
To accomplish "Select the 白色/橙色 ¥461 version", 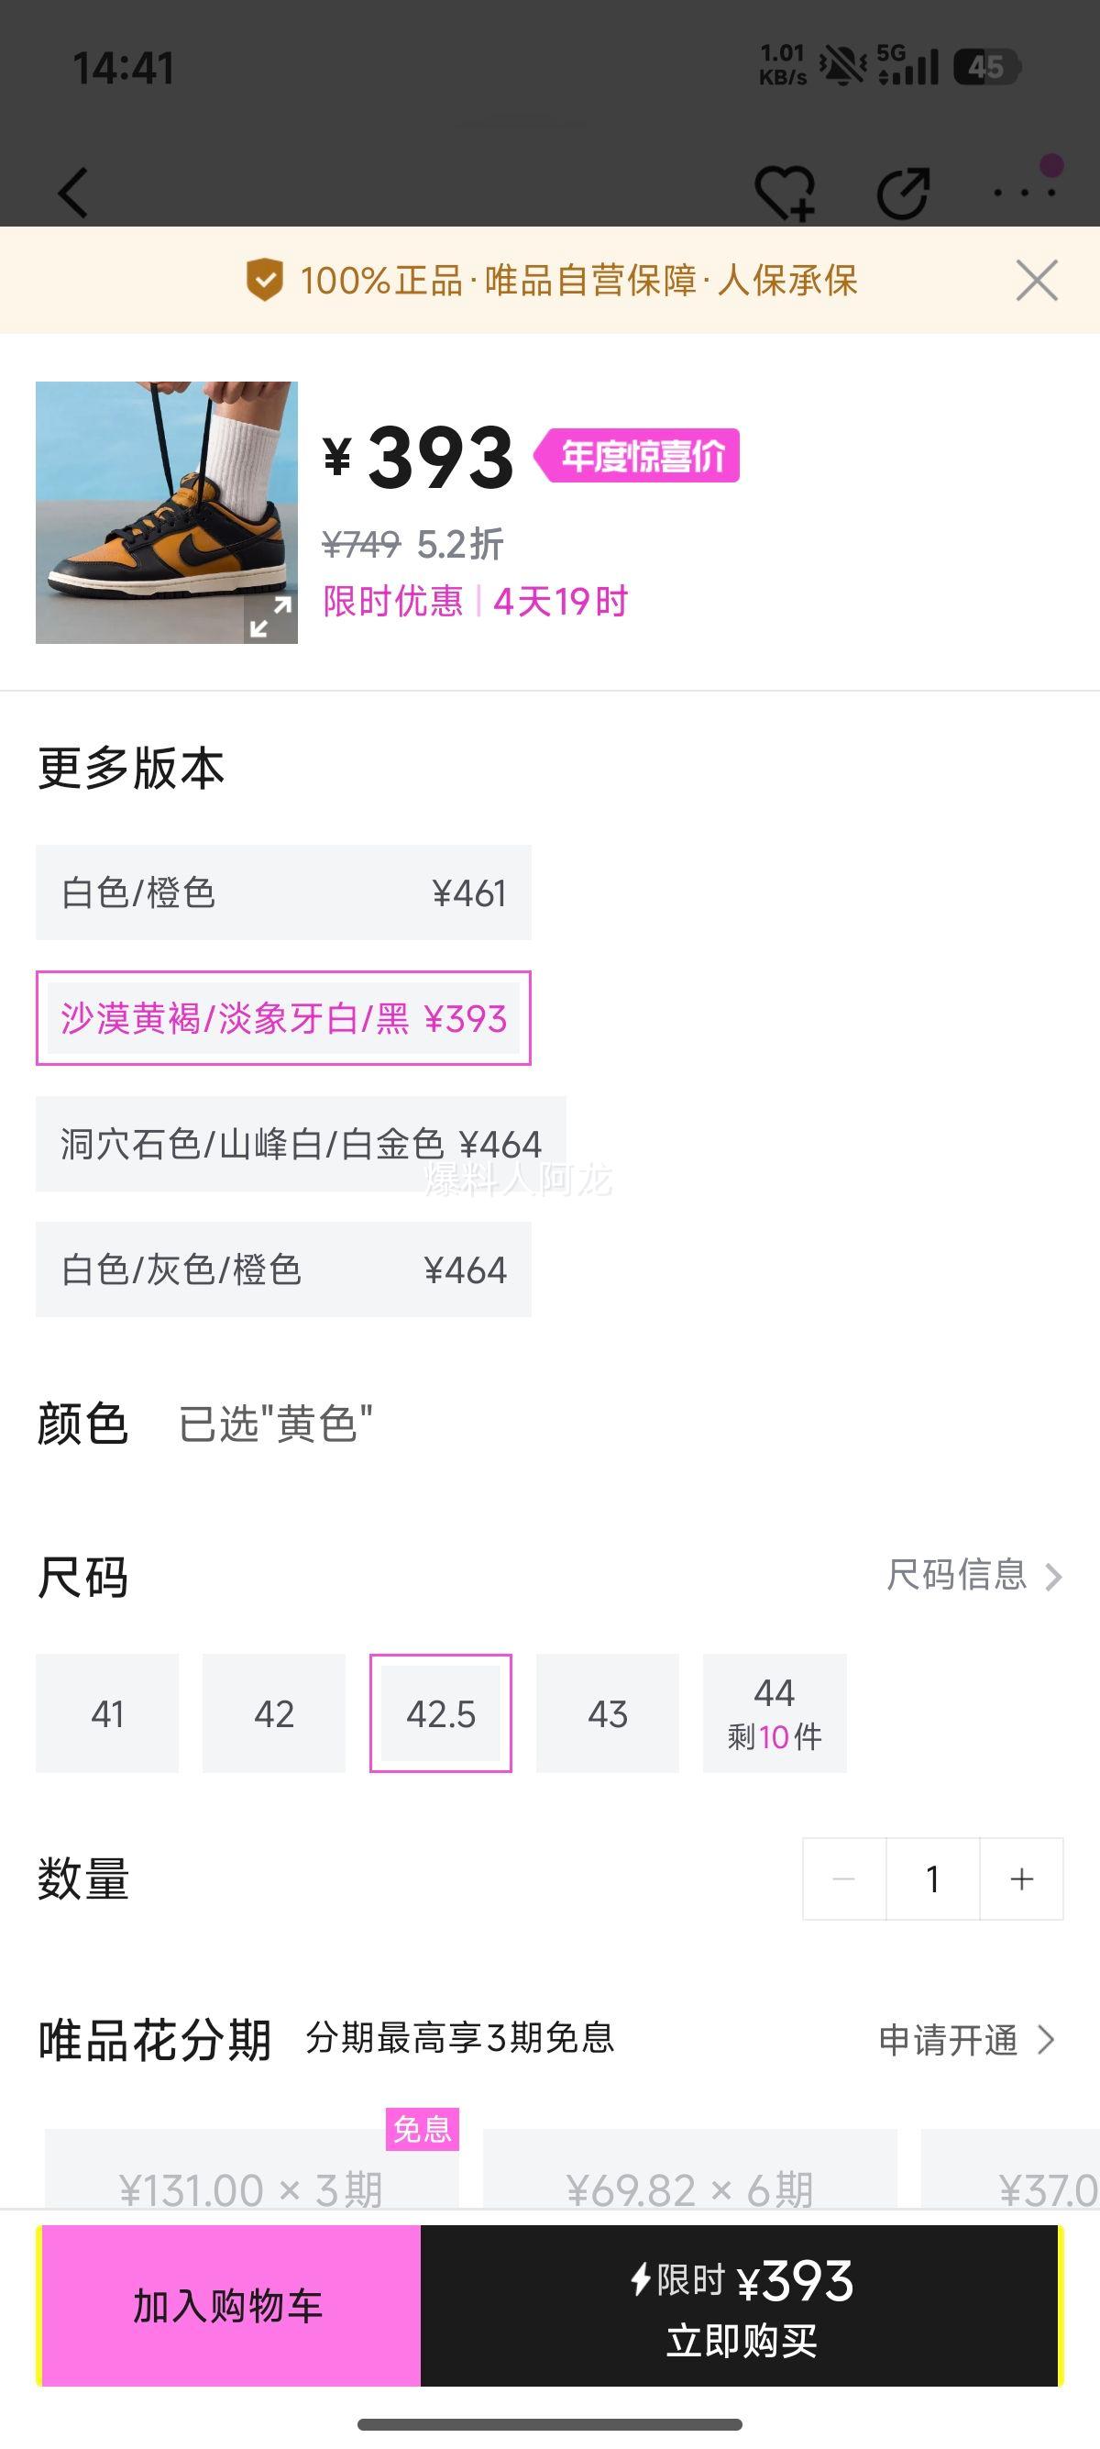I will (x=283, y=892).
